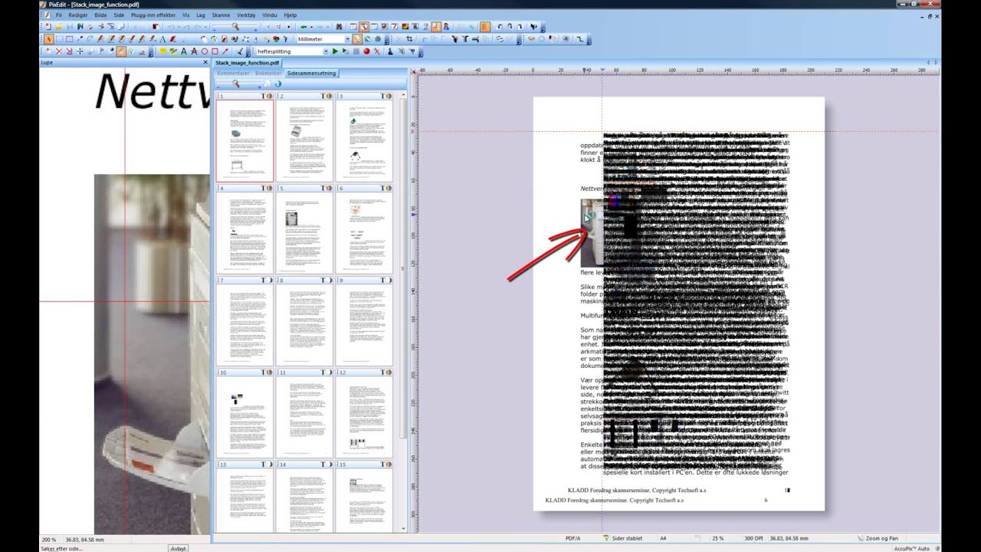This screenshot has height=552, width=981.
Task: Open the Fil menu
Action: tap(58, 15)
